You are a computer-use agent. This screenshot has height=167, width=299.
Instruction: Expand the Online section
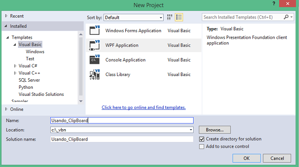pos(6,109)
